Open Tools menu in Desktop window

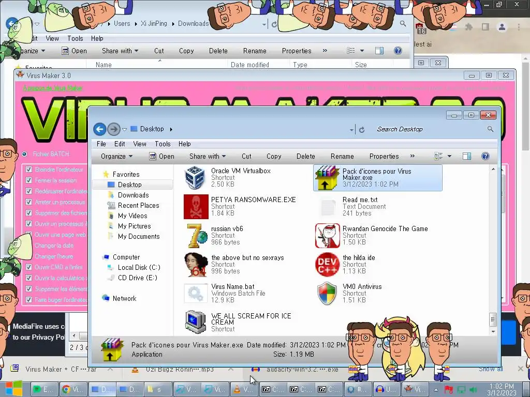(163, 144)
